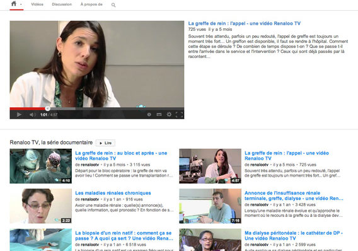The image size is (358, 251).
Task: Click the watch later clock icon
Action: [149, 114]
